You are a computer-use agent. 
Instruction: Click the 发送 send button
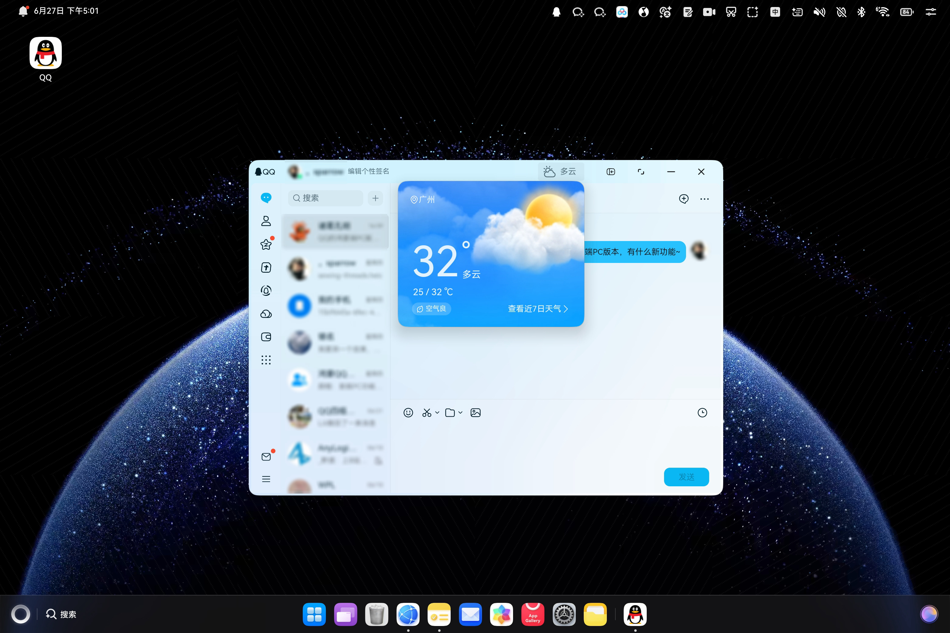[x=686, y=477]
